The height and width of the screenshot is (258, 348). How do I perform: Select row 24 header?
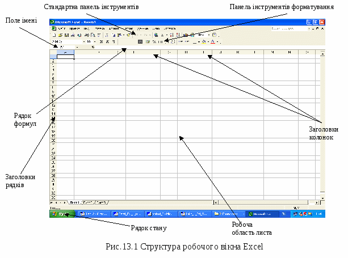(53, 158)
